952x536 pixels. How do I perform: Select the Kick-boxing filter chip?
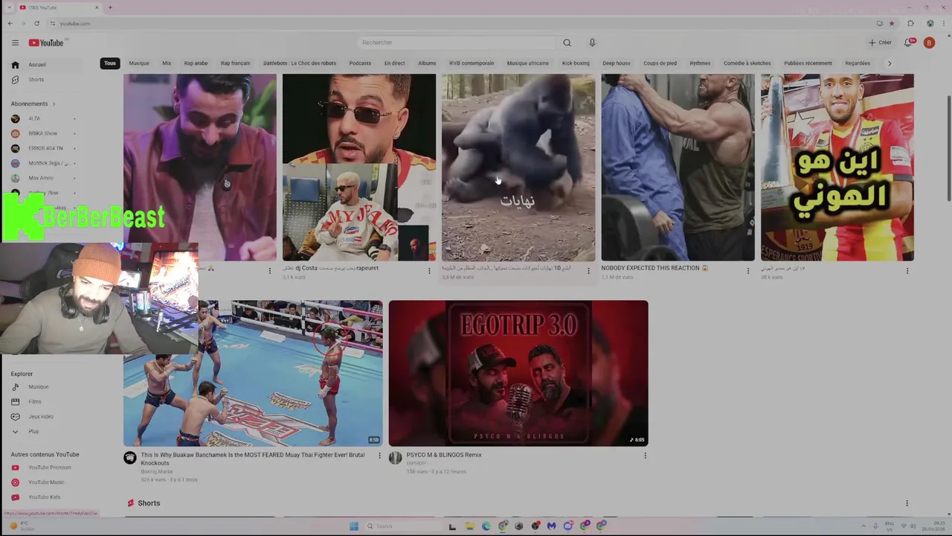[x=576, y=63]
